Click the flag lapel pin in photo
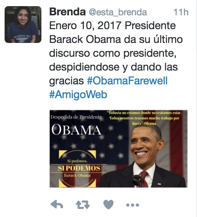This screenshot has height=217, width=197. pos(159,184)
